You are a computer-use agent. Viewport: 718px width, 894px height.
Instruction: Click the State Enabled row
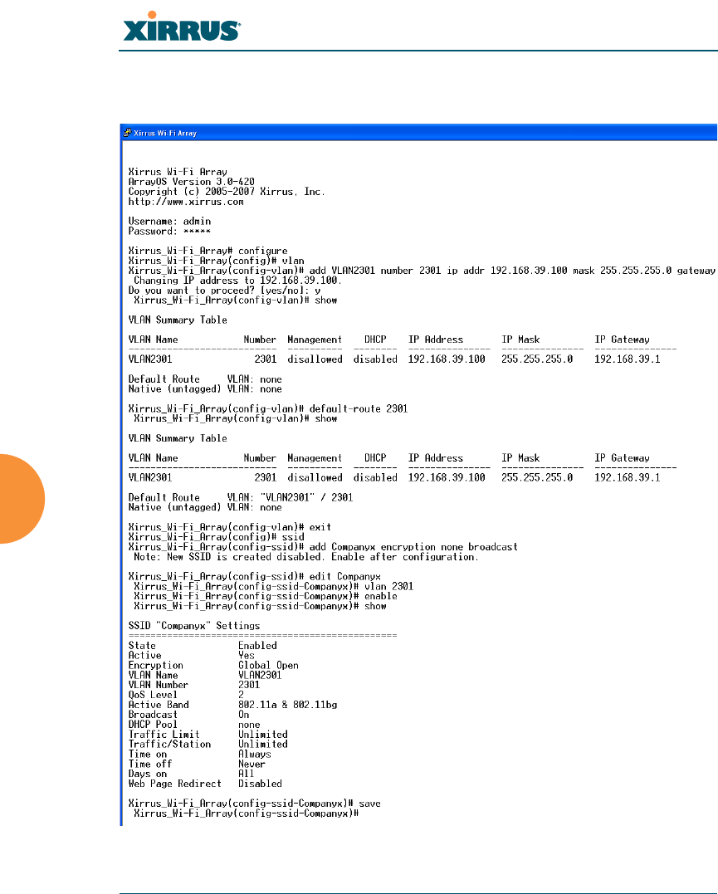(203, 646)
